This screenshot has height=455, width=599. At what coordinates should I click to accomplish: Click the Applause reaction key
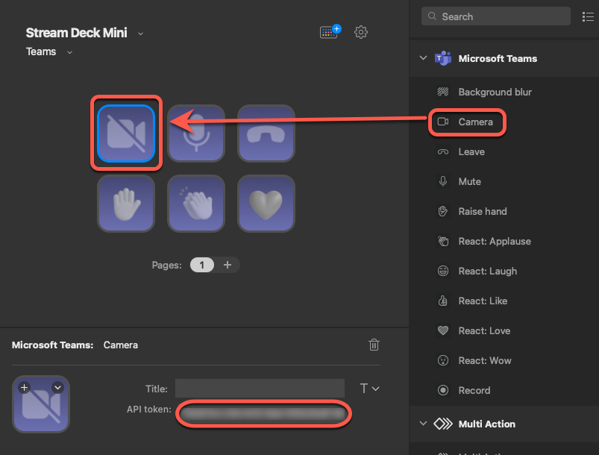point(195,203)
